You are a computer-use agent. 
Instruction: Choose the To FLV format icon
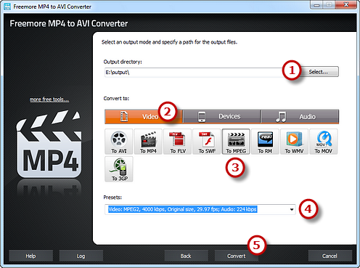coord(178,142)
